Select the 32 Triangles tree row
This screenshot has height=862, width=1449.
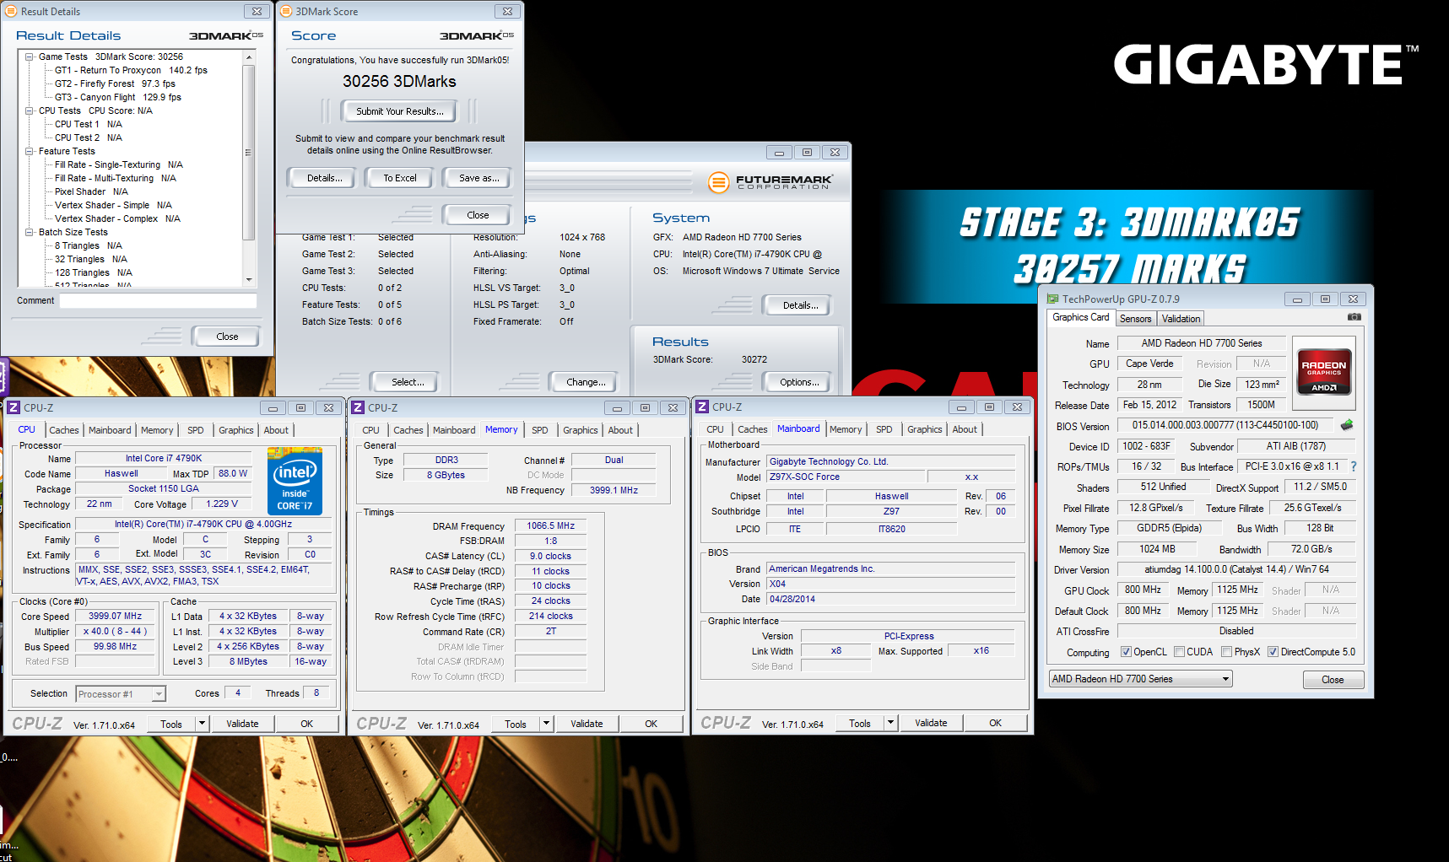coord(91,260)
